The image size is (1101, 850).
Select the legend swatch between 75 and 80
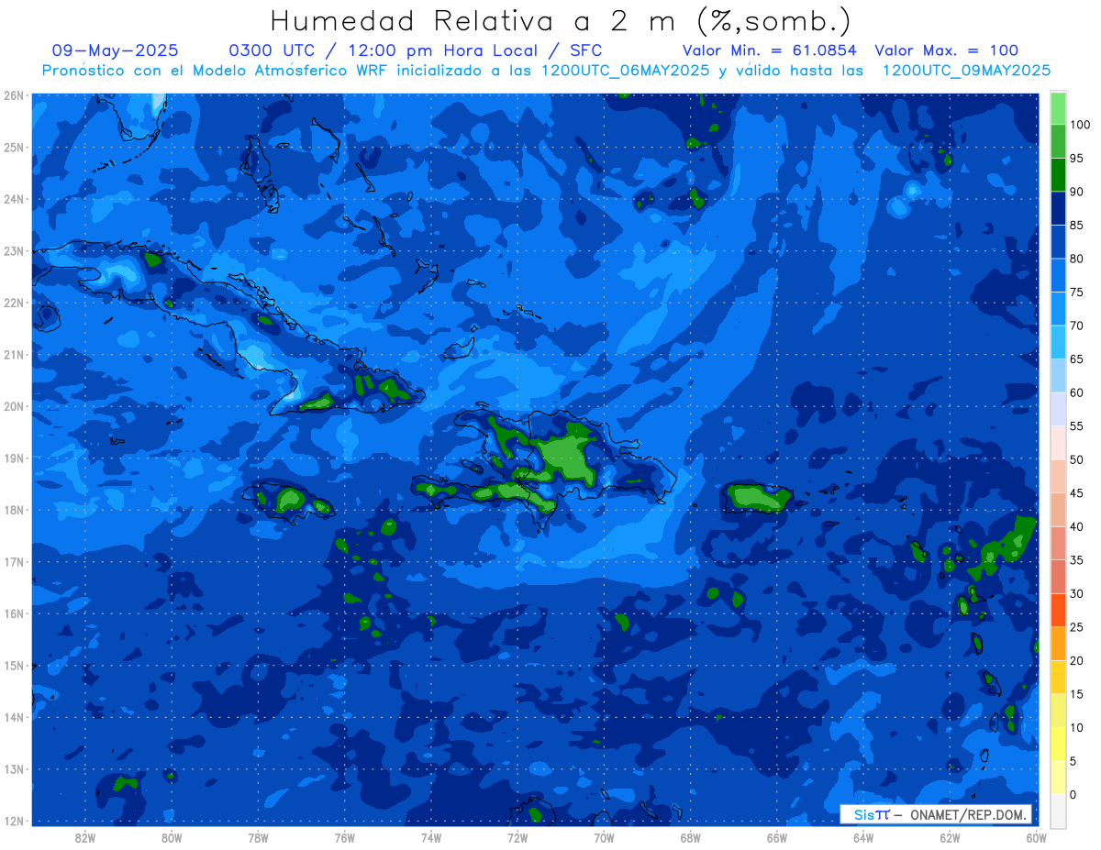point(1058,275)
